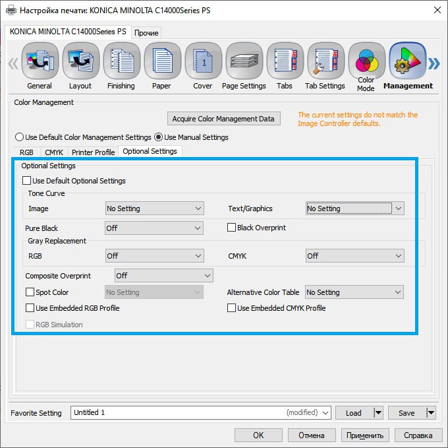Select the Management icon

click(x=408, y=61)
